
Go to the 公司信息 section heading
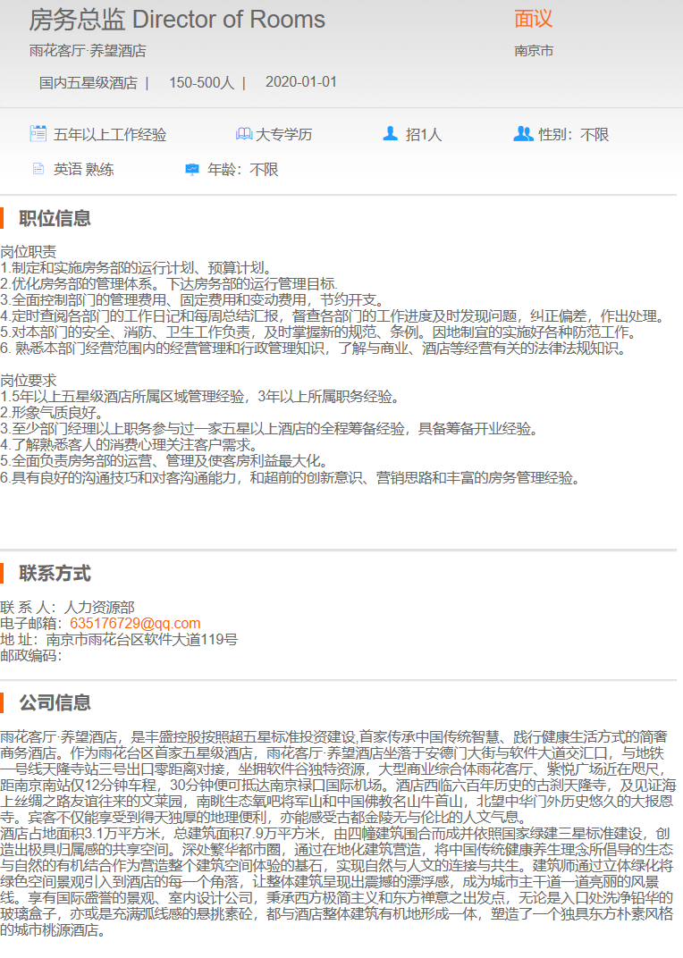[55, 702]
